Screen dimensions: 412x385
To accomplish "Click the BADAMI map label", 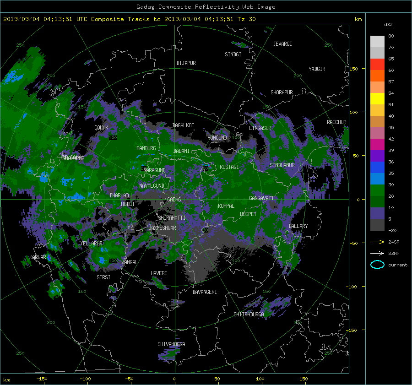I will click(x=181, y=151).
